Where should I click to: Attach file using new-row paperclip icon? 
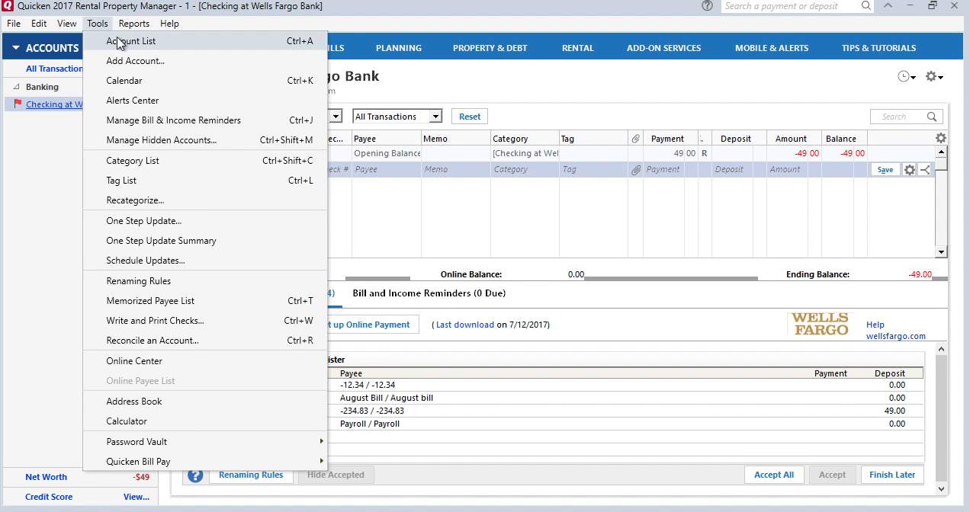pyautogui.click(x=635, y=170)
